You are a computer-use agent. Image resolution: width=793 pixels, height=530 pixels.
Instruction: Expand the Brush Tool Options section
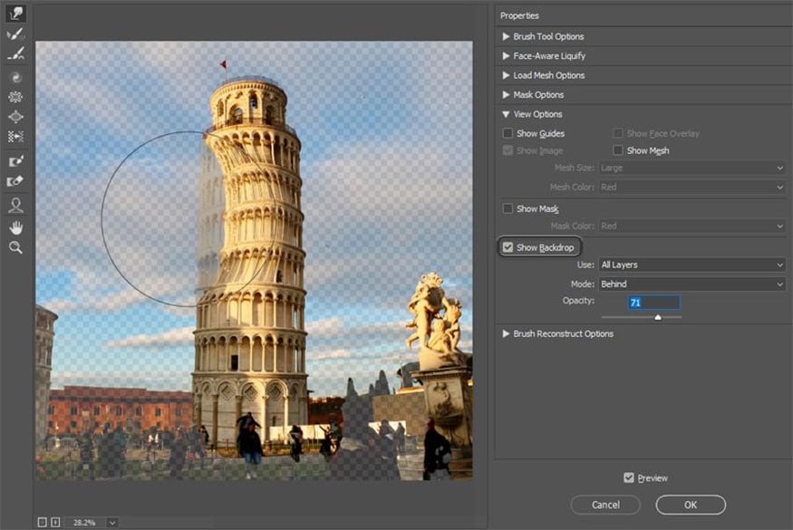point(549,36)
